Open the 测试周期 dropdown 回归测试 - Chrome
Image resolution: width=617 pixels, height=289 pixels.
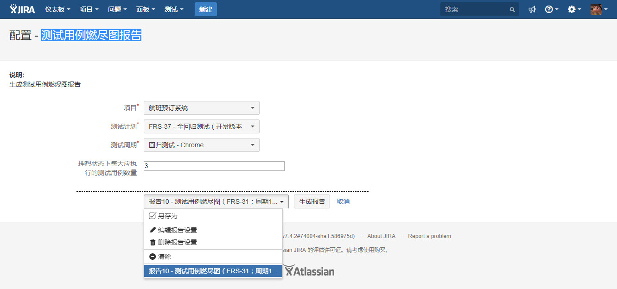[x=202, y=145]
